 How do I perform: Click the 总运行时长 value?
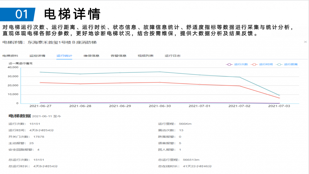coord(46,166)
